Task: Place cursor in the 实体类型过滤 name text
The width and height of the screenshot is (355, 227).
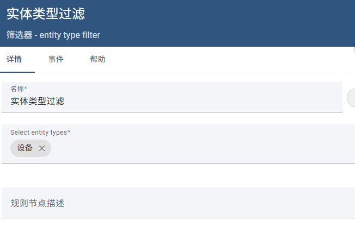Action: tap(38, 101)
